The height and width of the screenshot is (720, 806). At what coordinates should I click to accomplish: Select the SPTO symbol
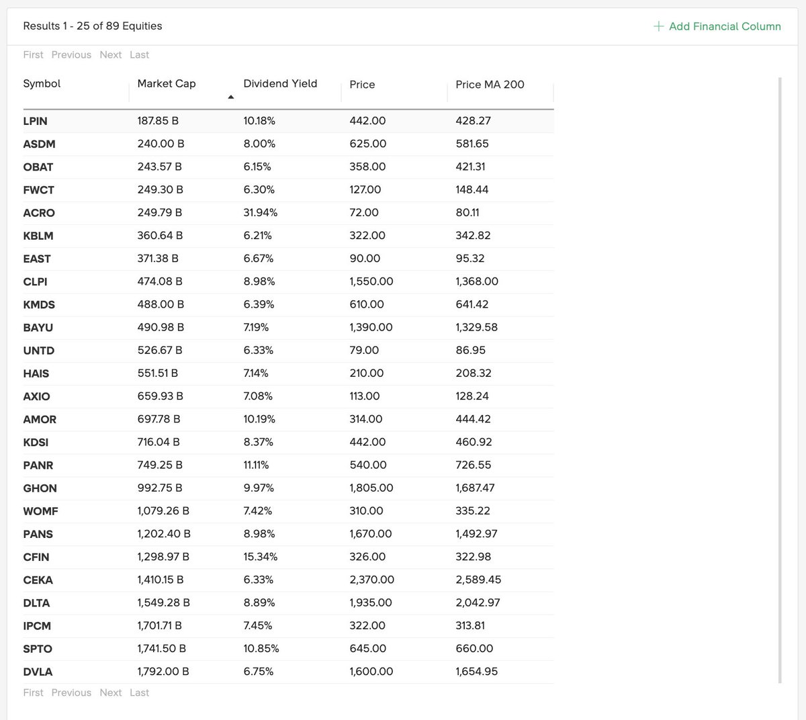click(x=38, y=649)
